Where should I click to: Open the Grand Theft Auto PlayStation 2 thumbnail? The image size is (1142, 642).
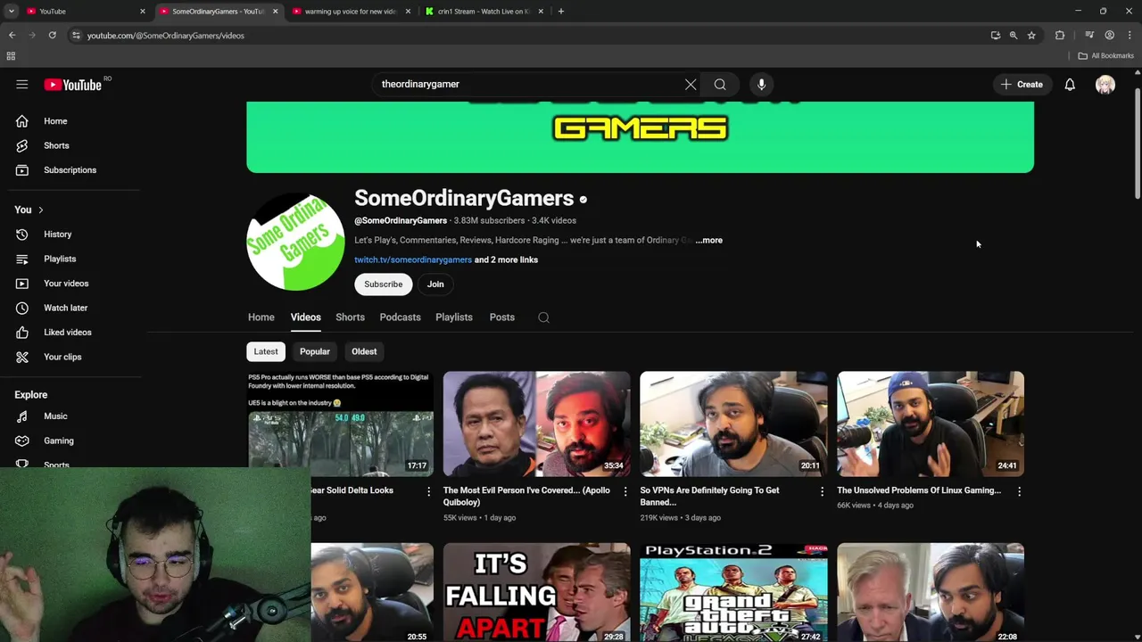point(733,593)
